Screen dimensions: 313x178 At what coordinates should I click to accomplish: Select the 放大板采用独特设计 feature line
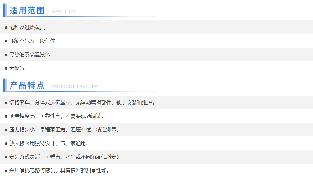point(49,143)
